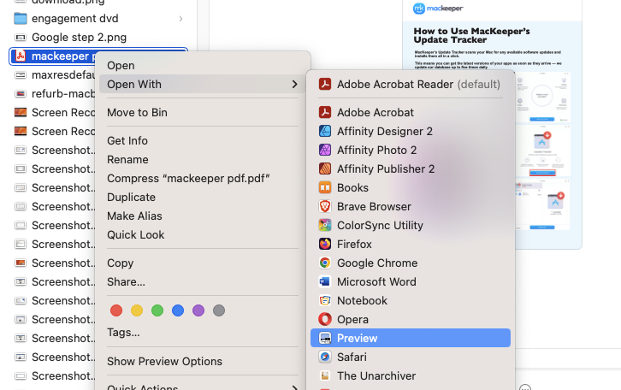621x390 pixels.
Task: Click the engagement dvd folder icon
Action: click(x=21, y=18)
